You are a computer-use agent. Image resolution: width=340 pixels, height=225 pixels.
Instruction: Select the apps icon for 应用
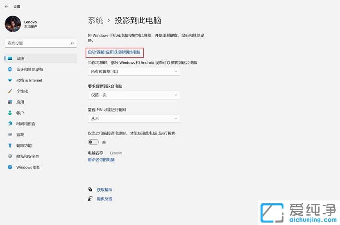(10, 102)
